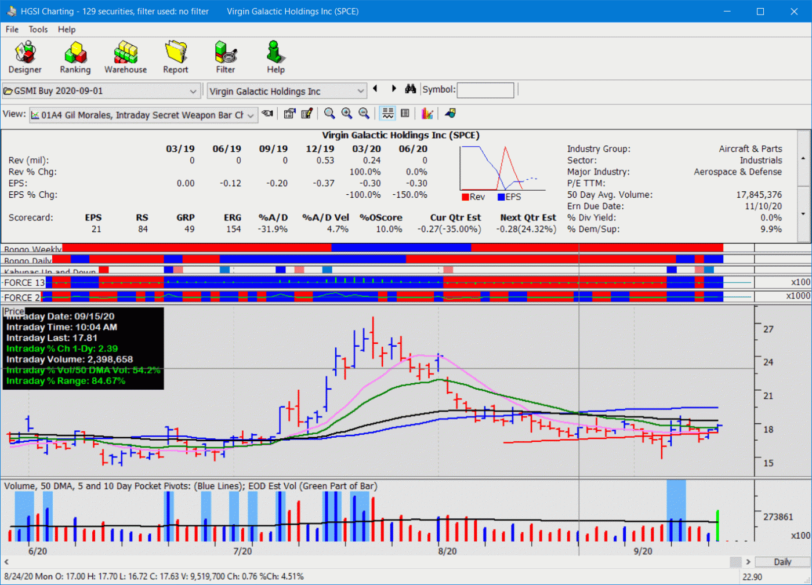Click the Price pane label

point(14,311)
